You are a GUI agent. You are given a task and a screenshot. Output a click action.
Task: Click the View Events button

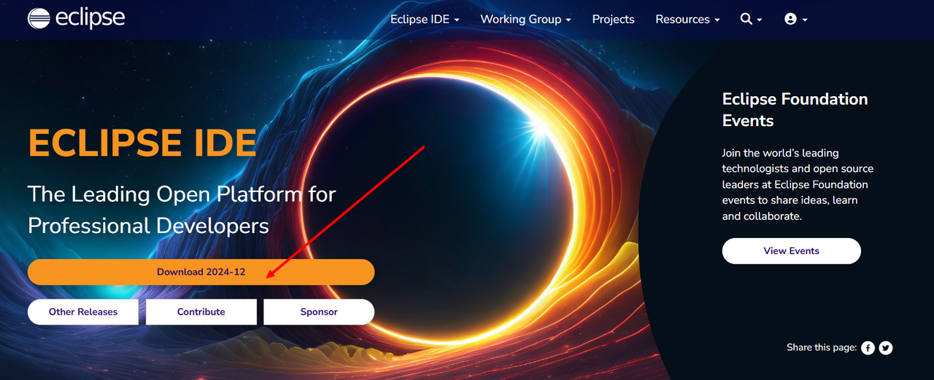(792, 250)
